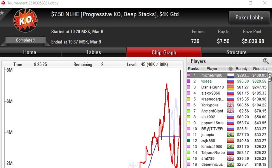Click the Russian flag for alexxx9366
The height and width of the screenshot is (168, 272).
pyautogui.click(x=231, y=93)
